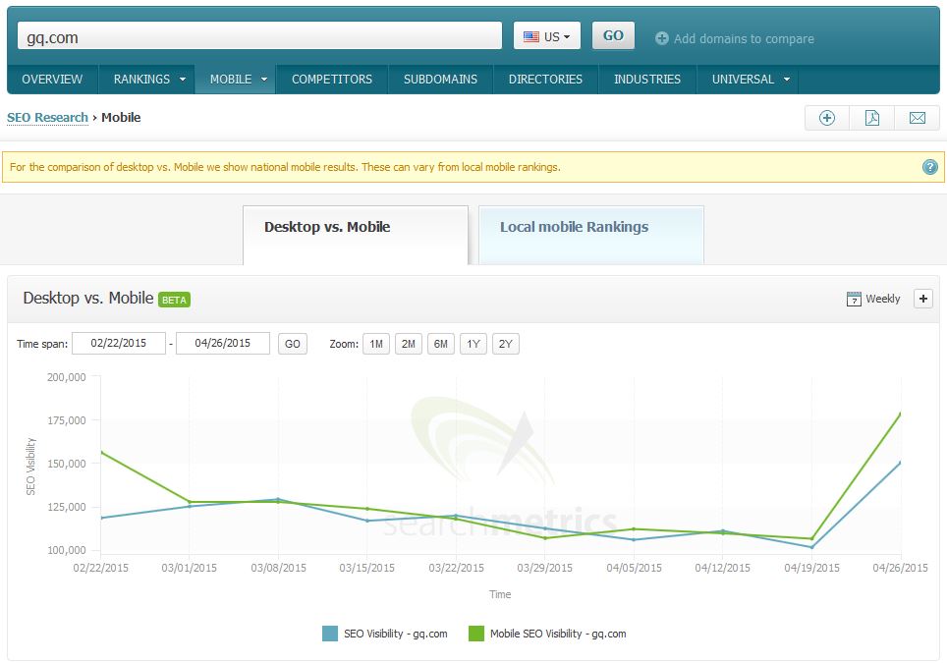The image size is (947, 663).
Task: Expand the chart plus button
Action: 922,299
